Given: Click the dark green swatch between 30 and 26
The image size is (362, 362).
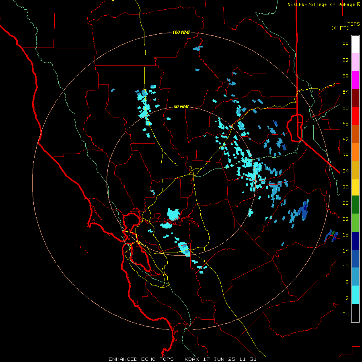Looking at the screenshot, I should click(x=355, y=205).
